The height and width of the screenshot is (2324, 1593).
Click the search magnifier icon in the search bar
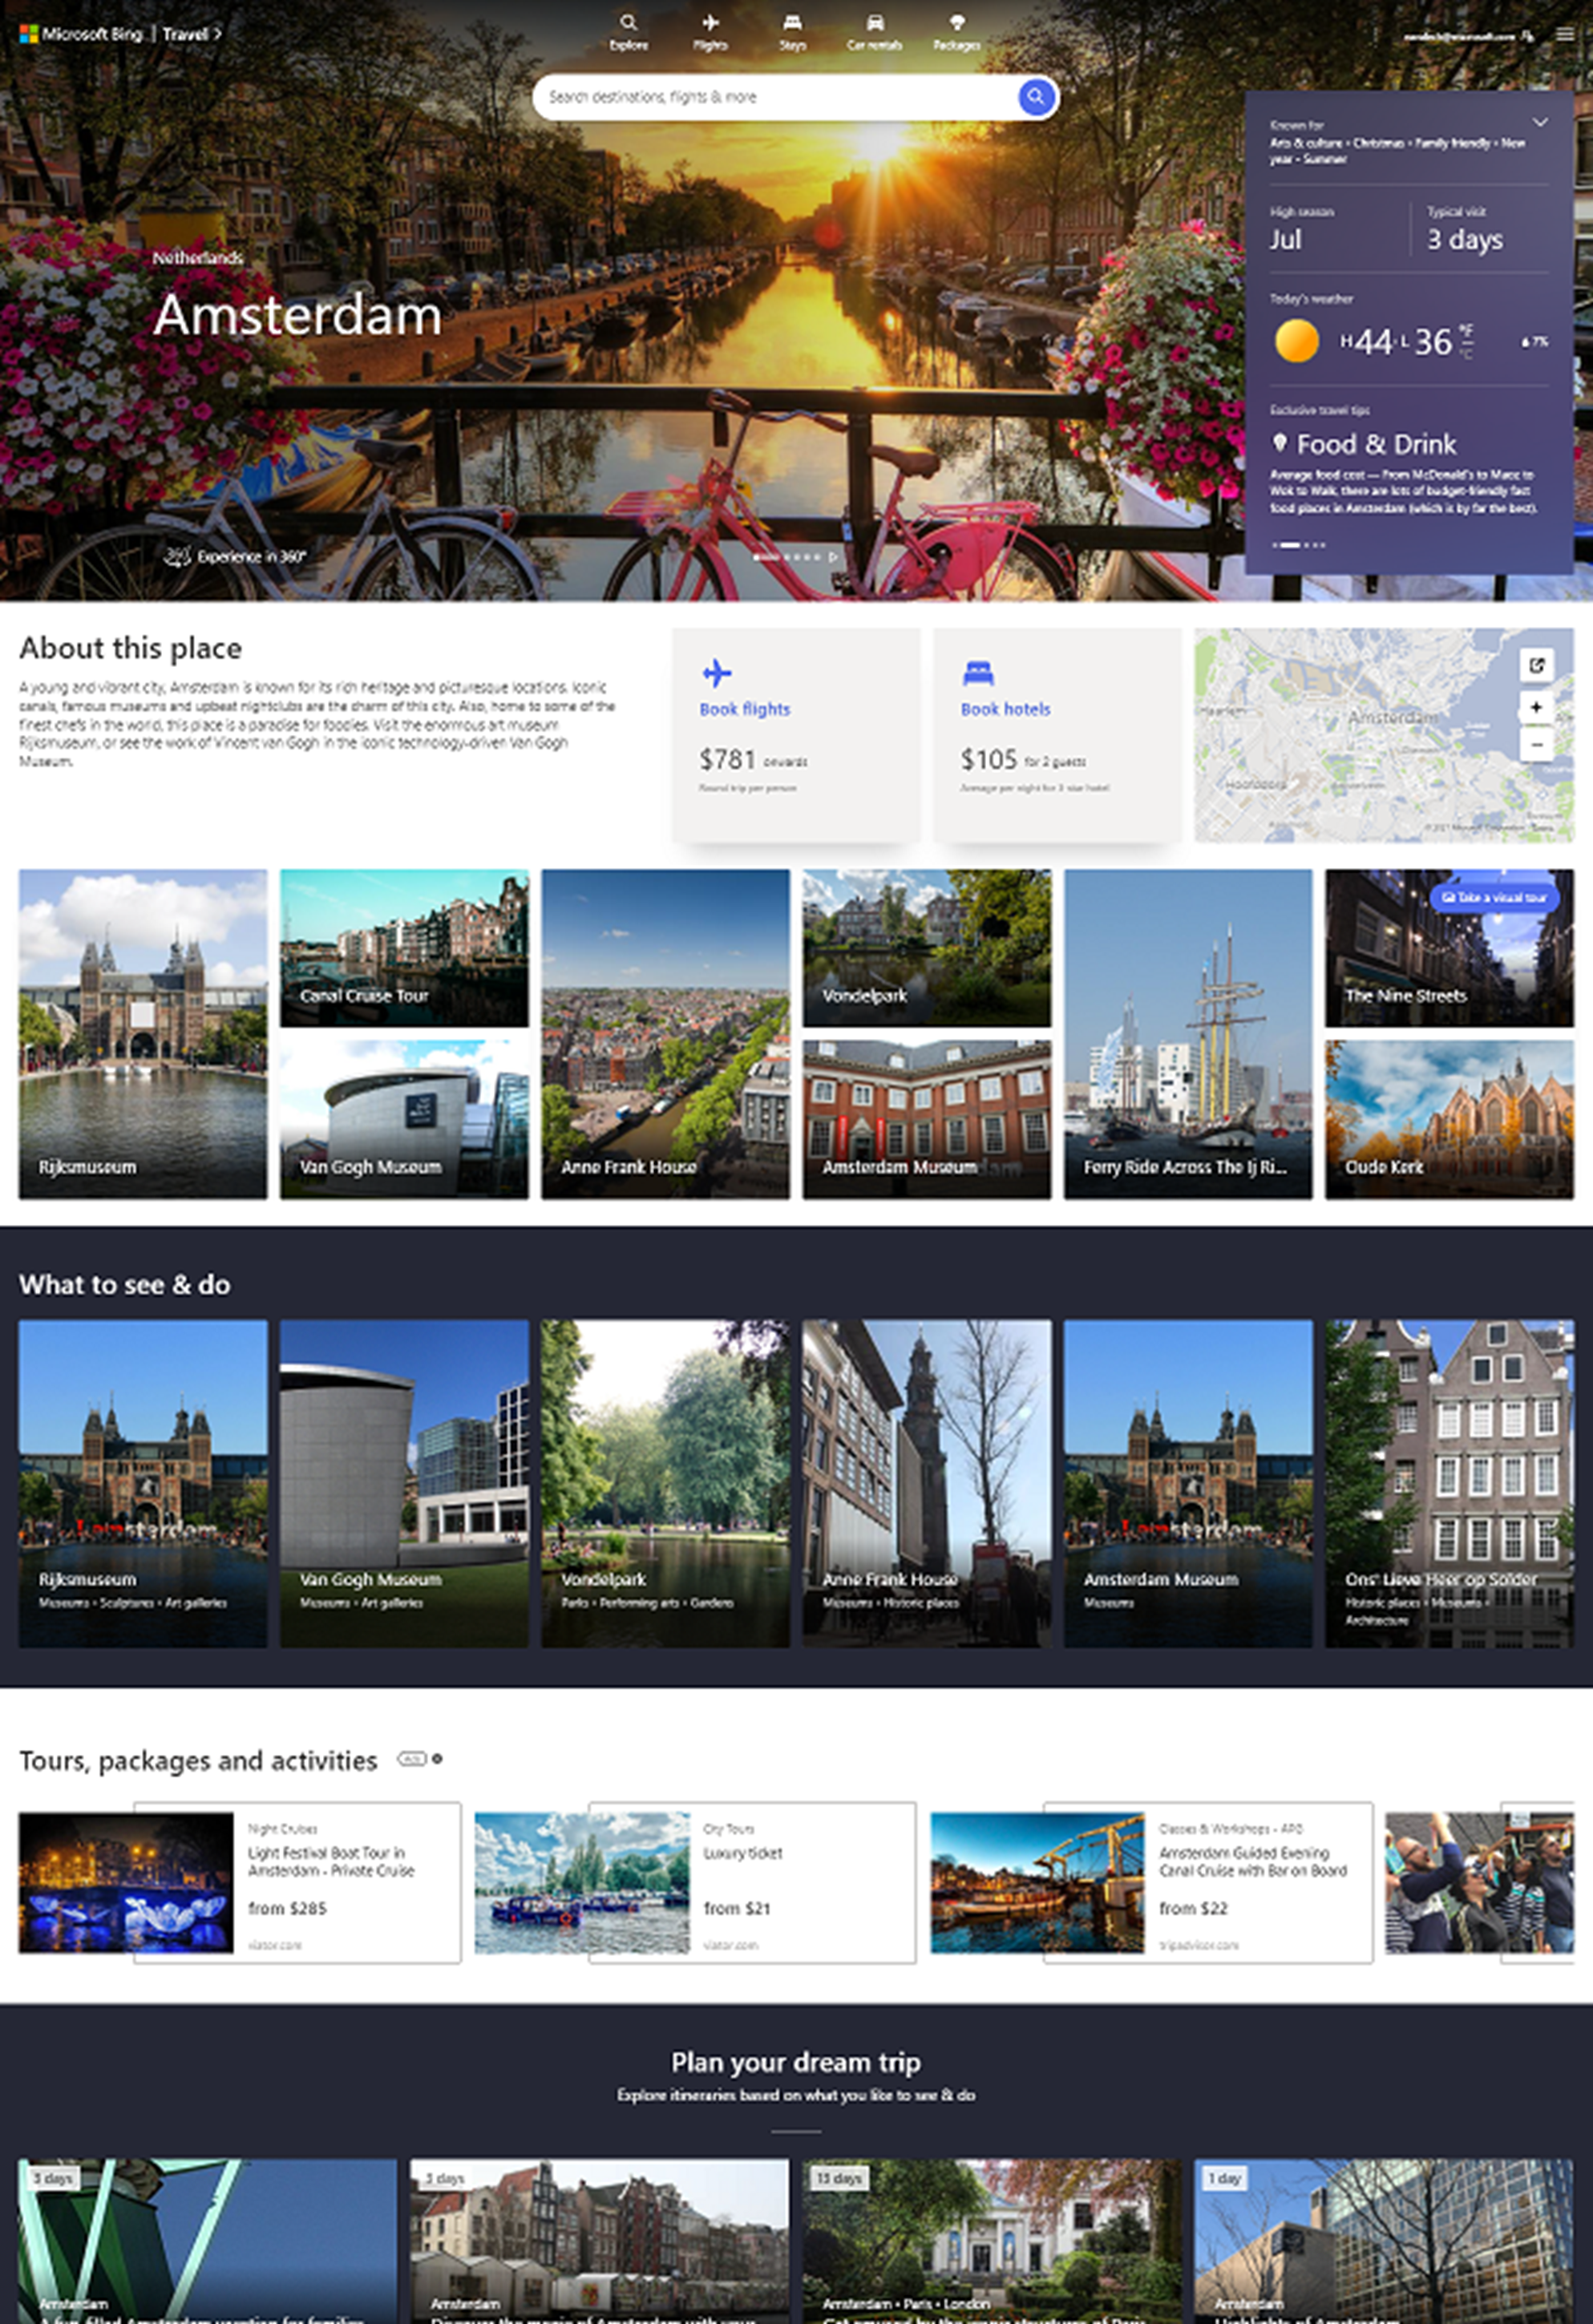(1036, 97)
